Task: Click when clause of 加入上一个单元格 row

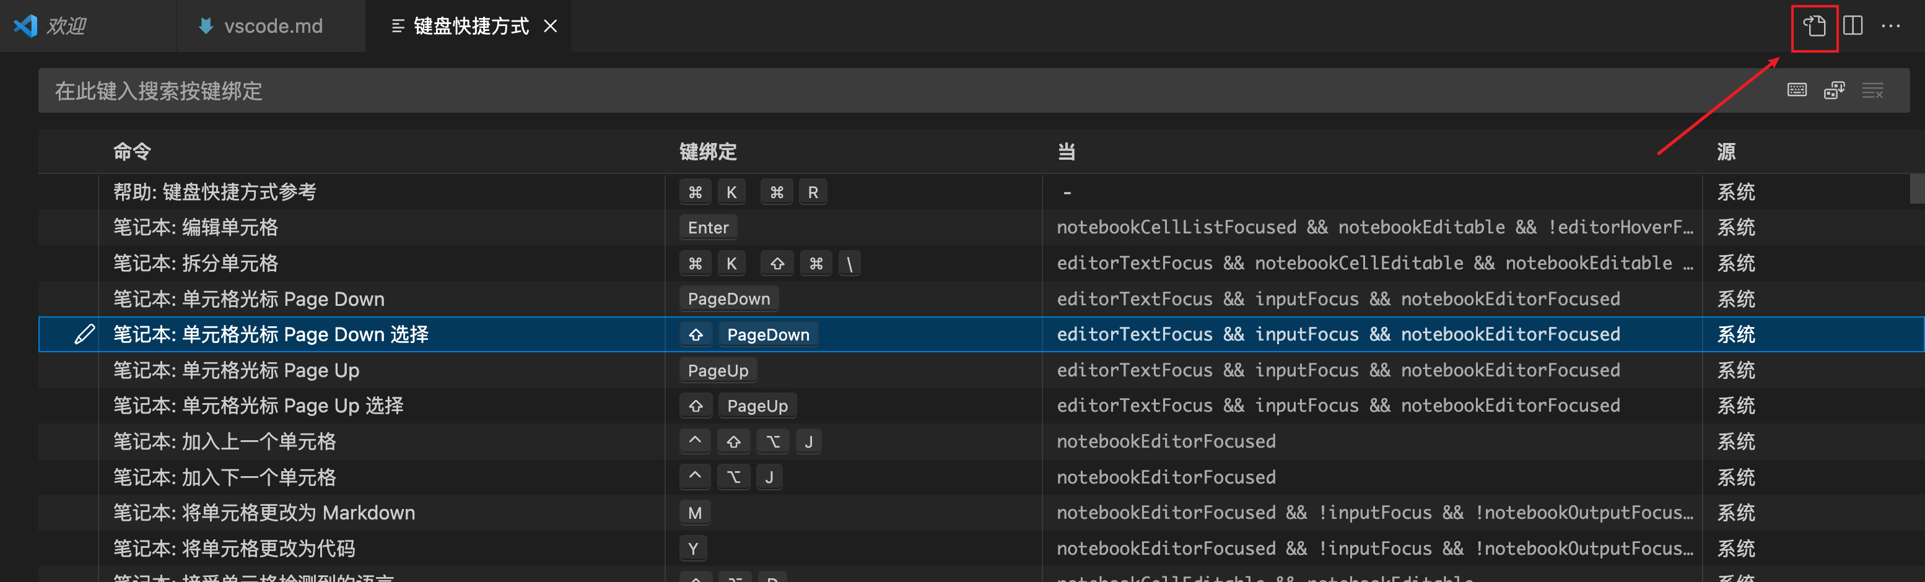Action: point(1166,441)
